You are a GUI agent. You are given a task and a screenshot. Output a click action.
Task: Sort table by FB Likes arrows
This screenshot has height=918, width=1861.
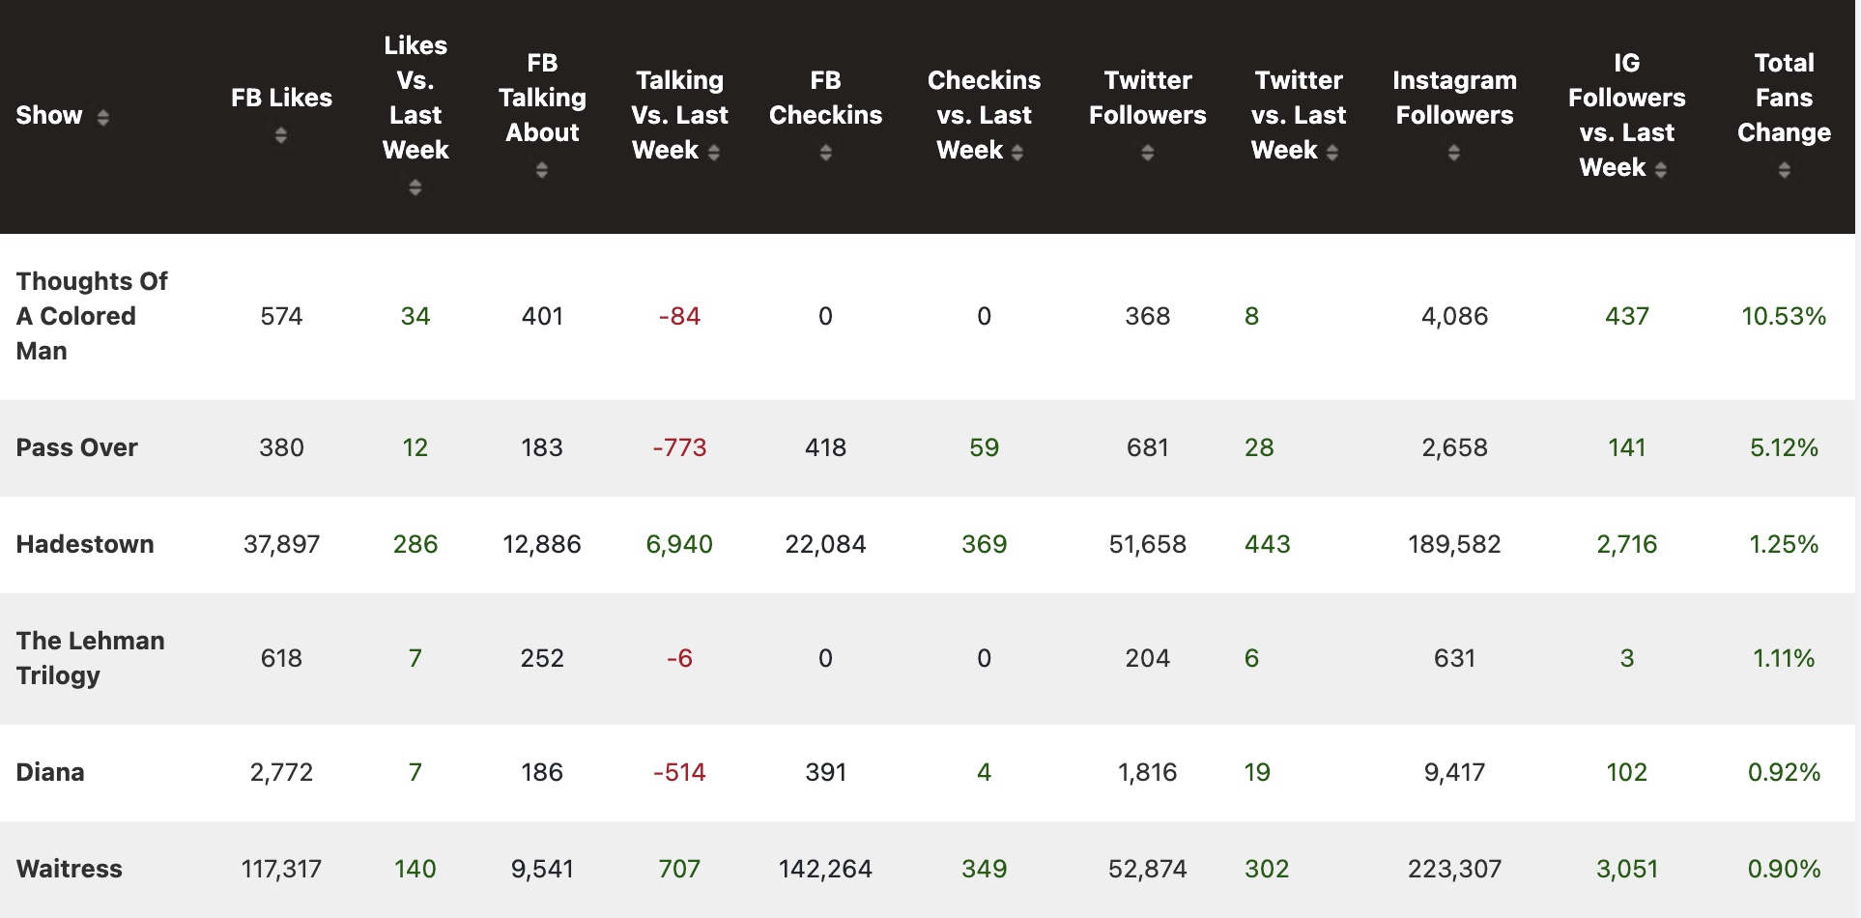pyautogui.click(x=280, y=135)
